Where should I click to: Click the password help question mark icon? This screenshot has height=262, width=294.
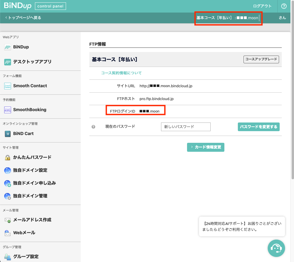[94, 127]
